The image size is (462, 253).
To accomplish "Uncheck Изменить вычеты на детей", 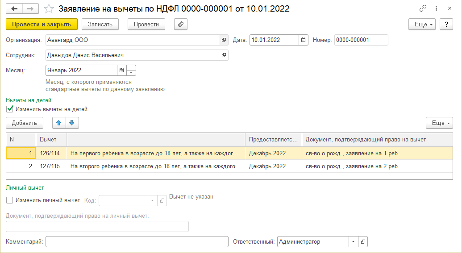I will point(10,109).
